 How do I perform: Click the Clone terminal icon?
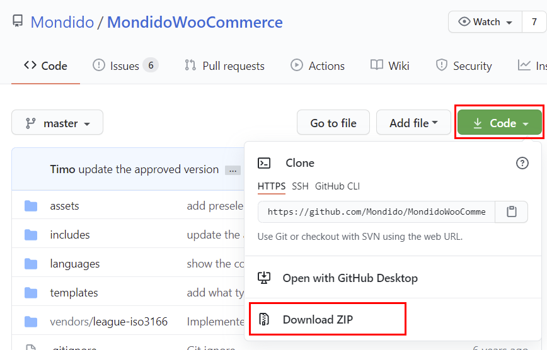[264, 163]
